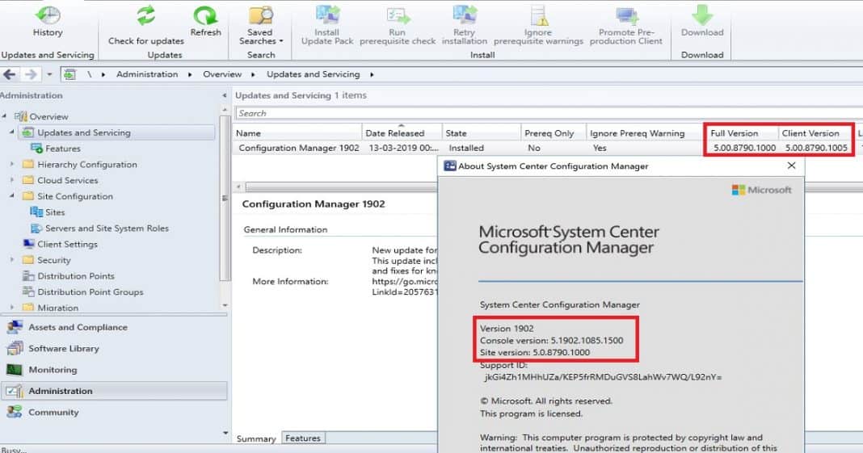Open the Software Library workspace
The image size is (863, 453).
pos(114,349)
